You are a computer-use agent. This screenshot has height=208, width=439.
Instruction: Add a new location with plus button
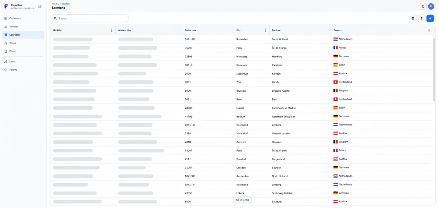pyautogui.click(x=430, y=19)
